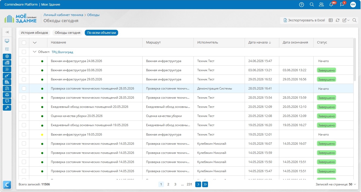Open the help question-mark icon
361x192 pixels.
tap(301, 5)
